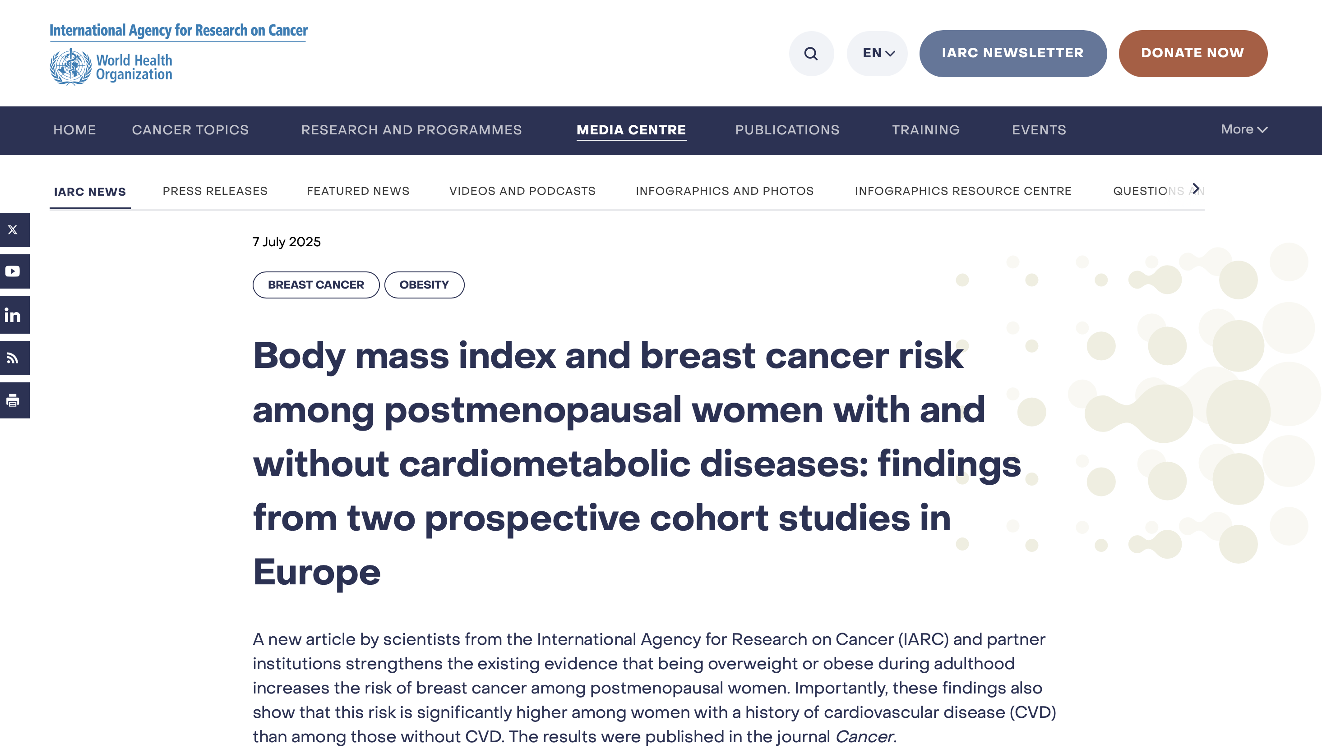Click International Agency for Research on Cancer link
Image resolution: width=1322 pixels, height=753 pixels.
coord(179,31)
